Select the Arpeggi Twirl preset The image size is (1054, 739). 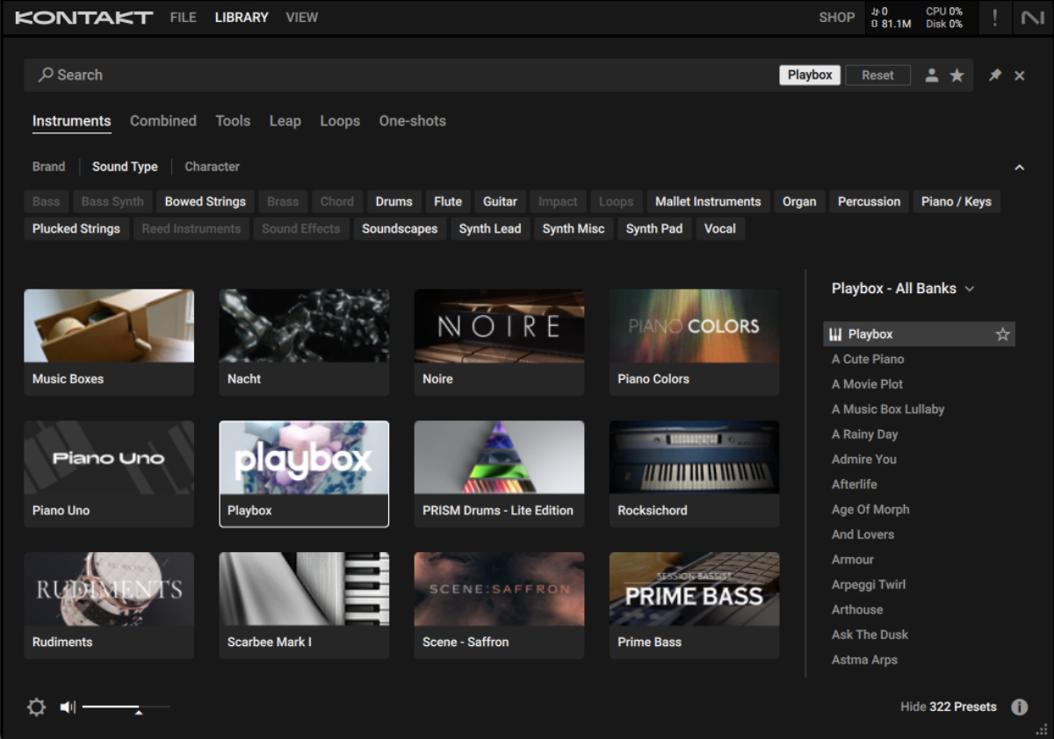(919, 585)
